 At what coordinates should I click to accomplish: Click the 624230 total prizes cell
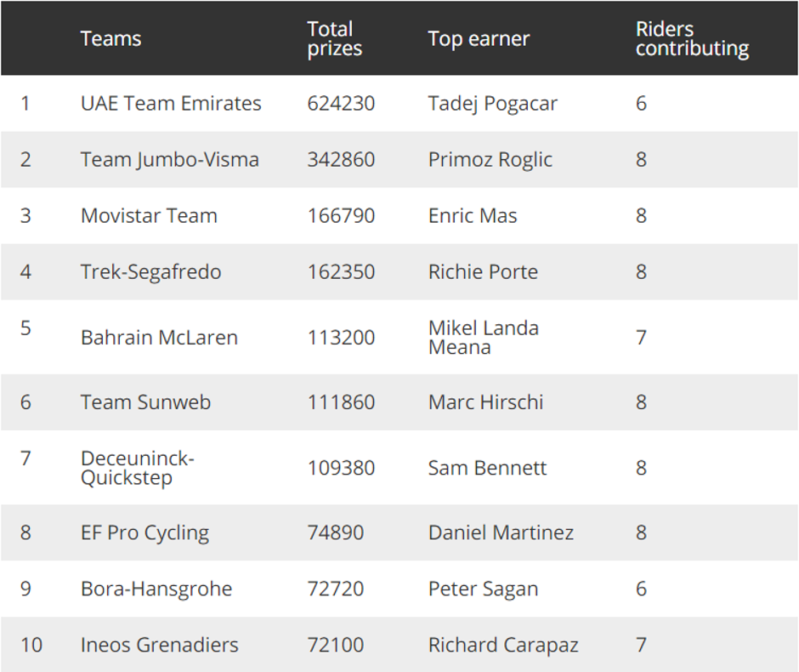pos(341,104)
